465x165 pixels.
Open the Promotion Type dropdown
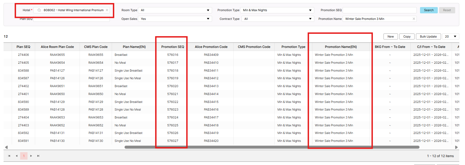click(x=277, y=10)
